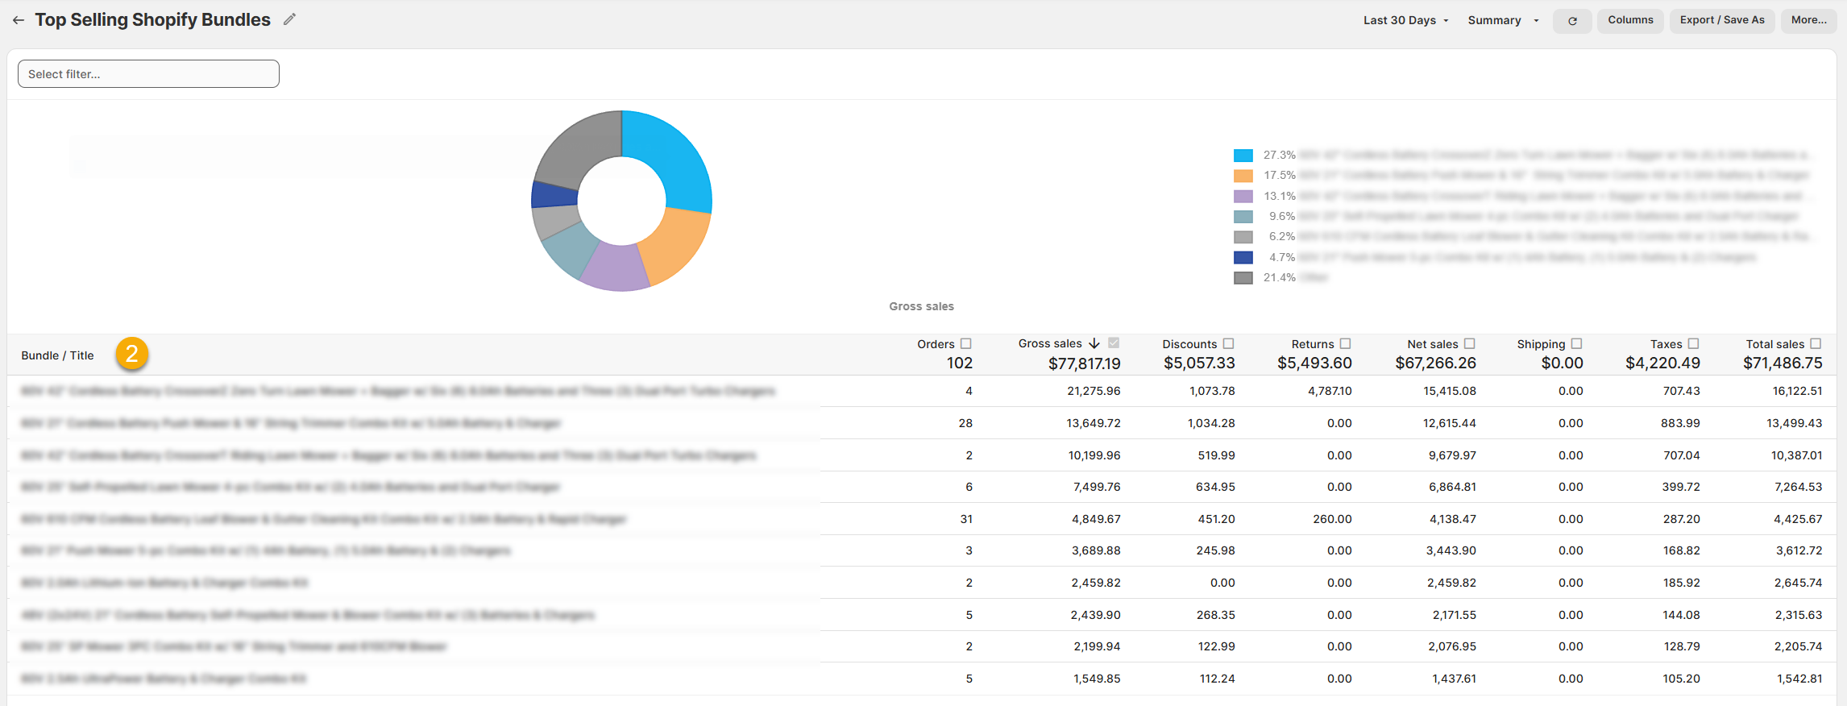Enable the Discounts column checkbox

1228,344
